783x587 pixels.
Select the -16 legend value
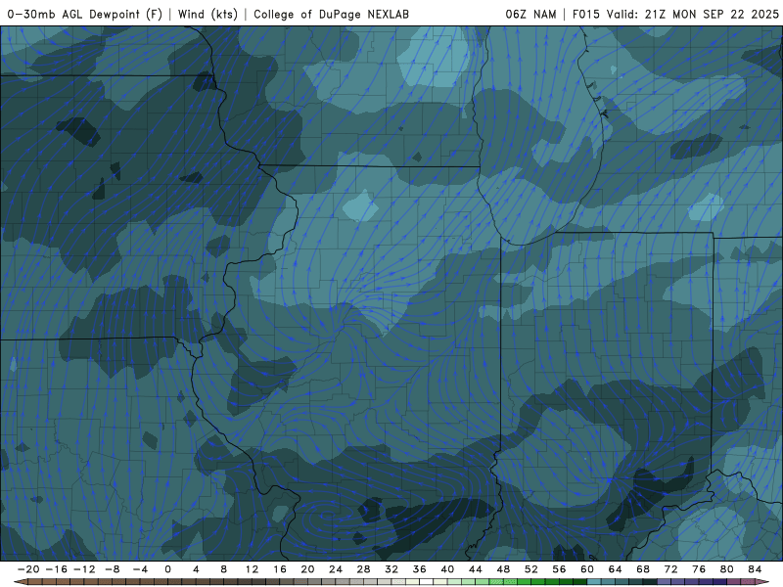coord(56,569)
